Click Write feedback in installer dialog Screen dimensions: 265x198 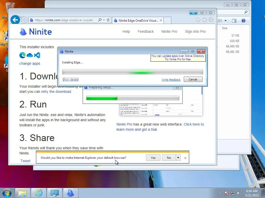[171, 80]
